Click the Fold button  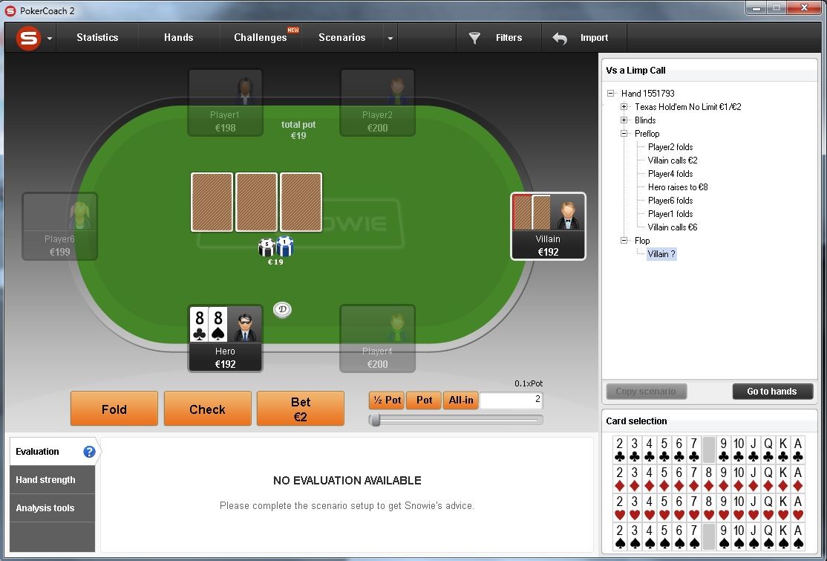114,409
